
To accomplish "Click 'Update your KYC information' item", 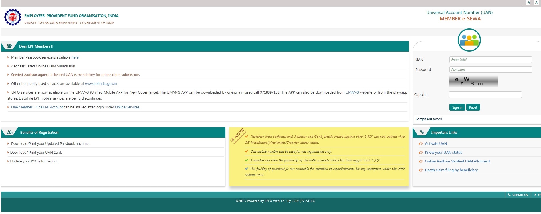I will [34, 161].
